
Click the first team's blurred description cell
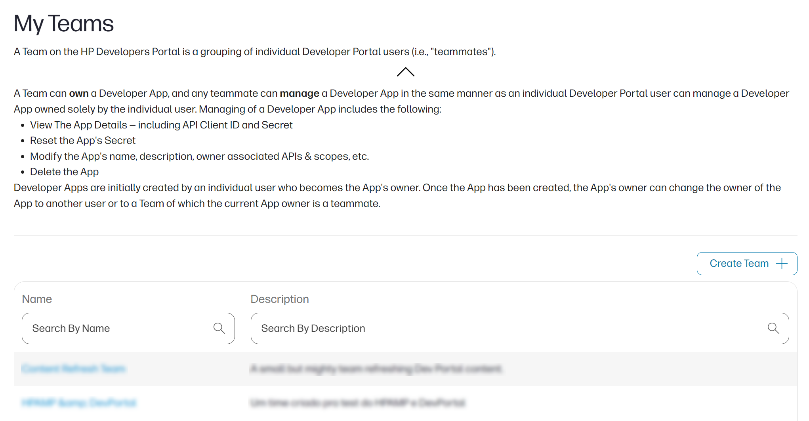[x=376, y=369]
